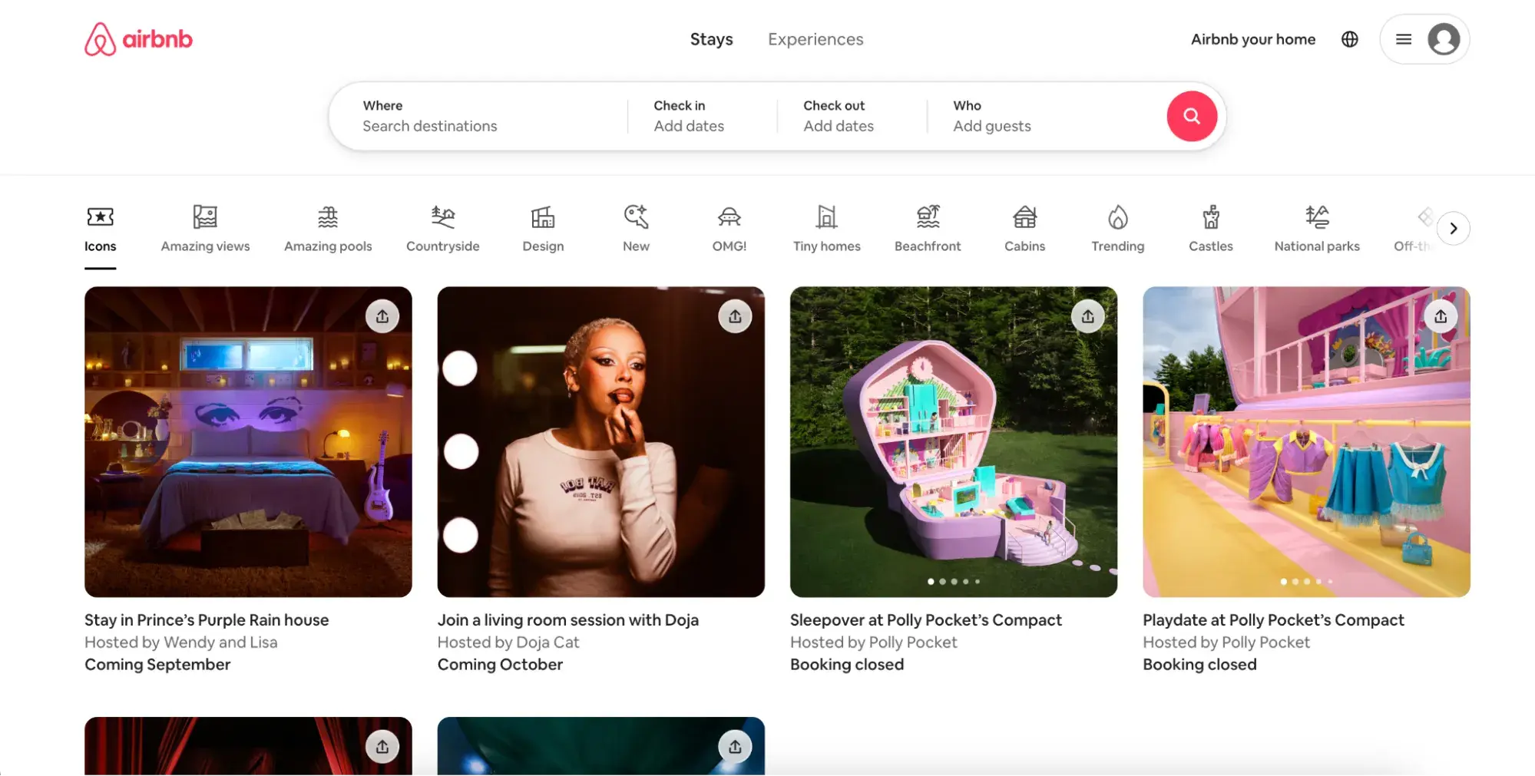Select the Icons category
Image resolution: width=1535 pixels, height=776 pixels.
100,229
